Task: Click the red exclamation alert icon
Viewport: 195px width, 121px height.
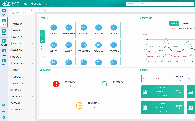Action: pyautogui.click(x=56, y=84)
